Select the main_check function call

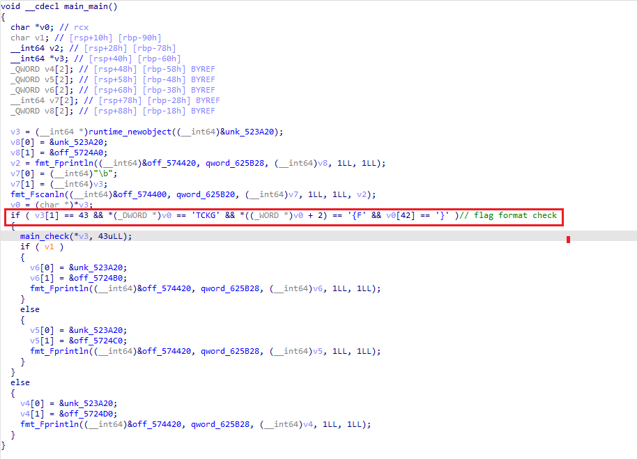(x=45, y=236)
